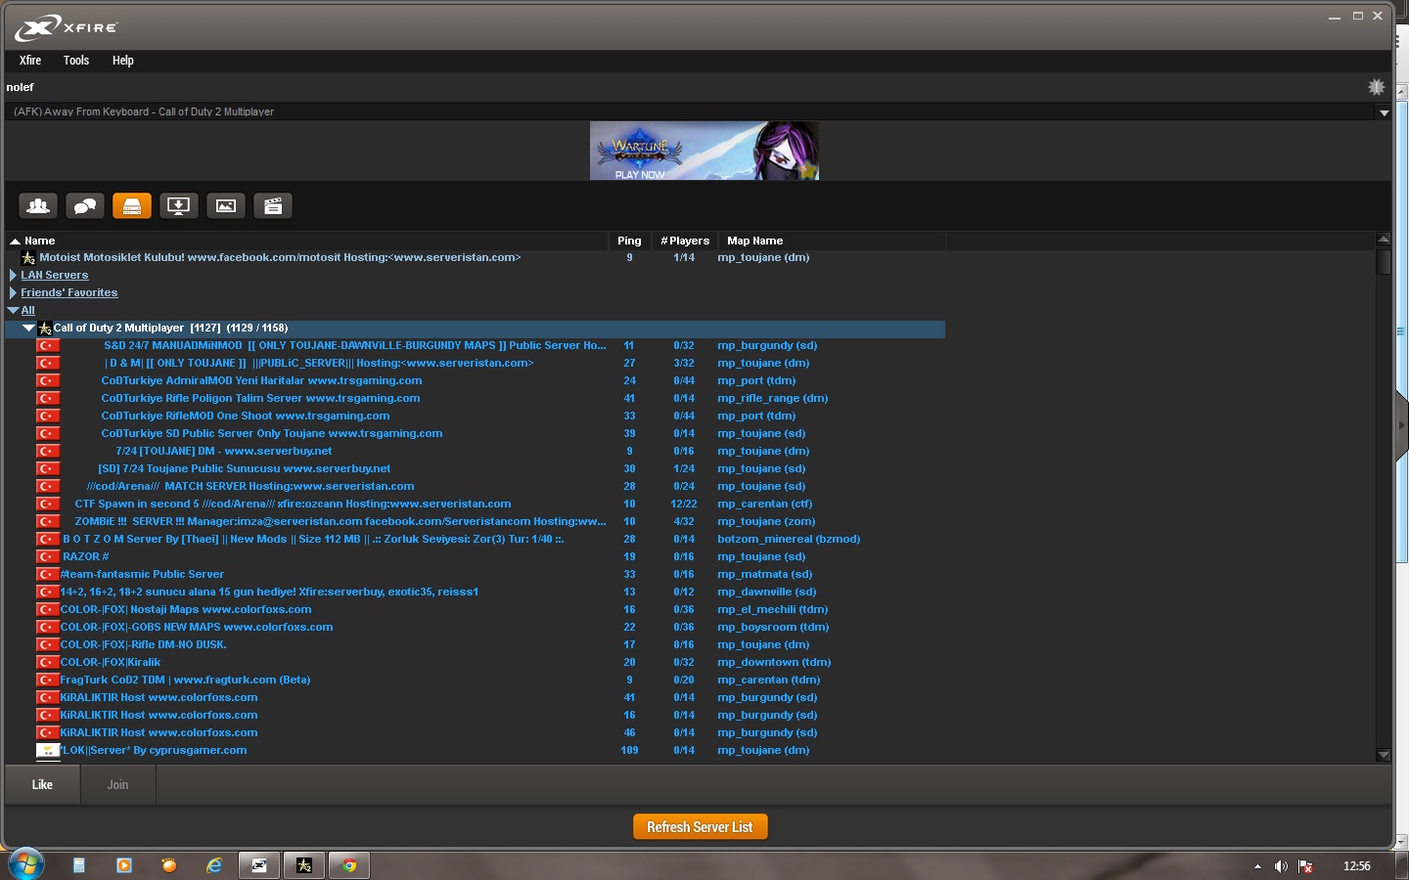Image resolution: width=1409 pixels, height=880 pixels.
Task: Open Windows Media Player taskbar icon
Action: [124, 865]
